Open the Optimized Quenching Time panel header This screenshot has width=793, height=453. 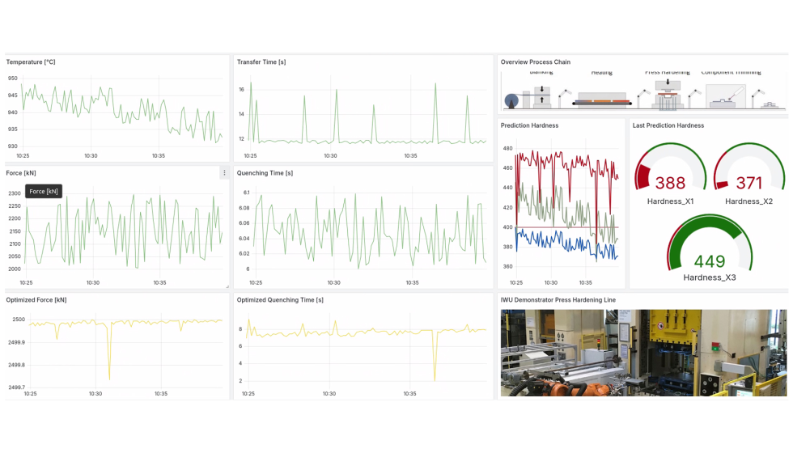tap(280, 300)
